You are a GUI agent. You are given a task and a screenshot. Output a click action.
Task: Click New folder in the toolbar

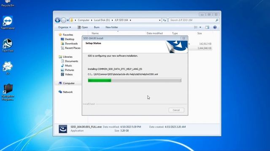tap(112, 27)
